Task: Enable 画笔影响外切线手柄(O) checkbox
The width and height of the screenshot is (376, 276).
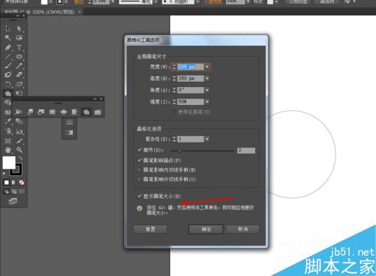Action: pos(140,179)
